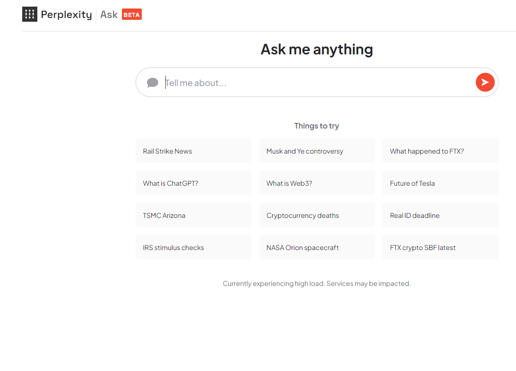This screenshot has width=516, height=371.
Task: Click the chat bubble icon in search box
Action: click(152, 82)
